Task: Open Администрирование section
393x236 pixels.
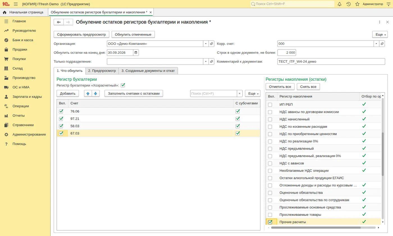Action: (29, 135)
